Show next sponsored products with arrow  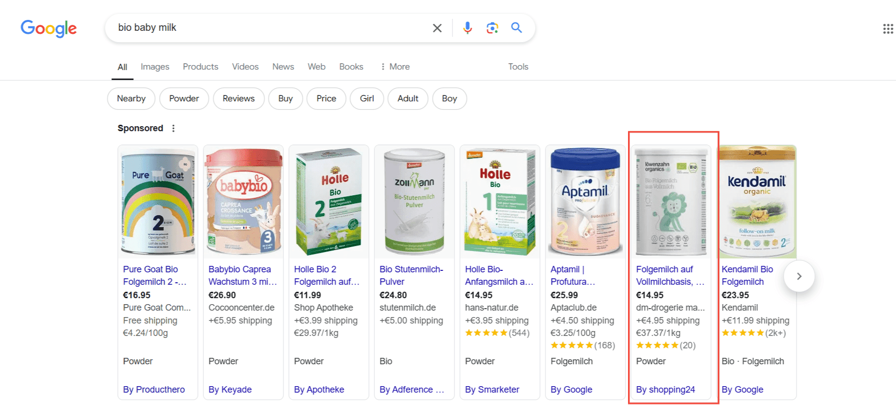click(799, 276)
